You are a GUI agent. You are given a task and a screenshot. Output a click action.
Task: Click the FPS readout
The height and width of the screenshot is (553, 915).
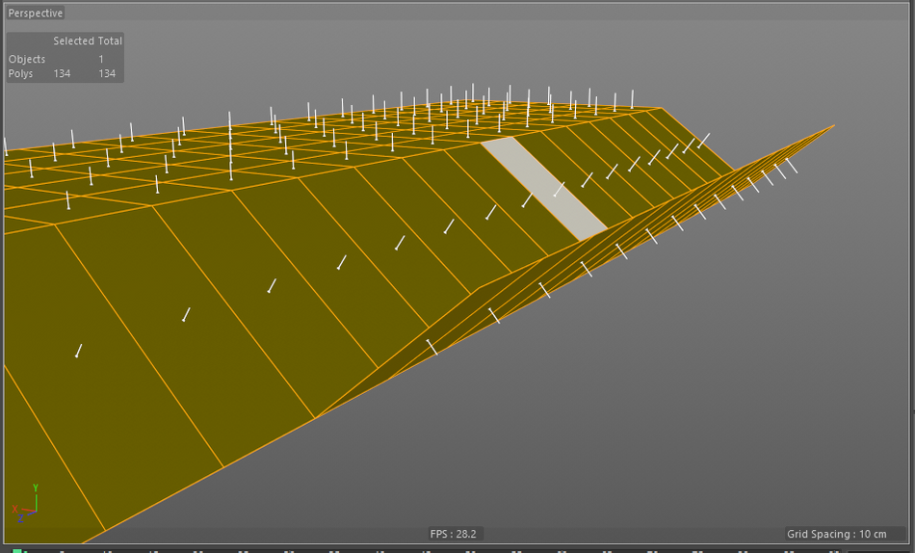point(453,534)
